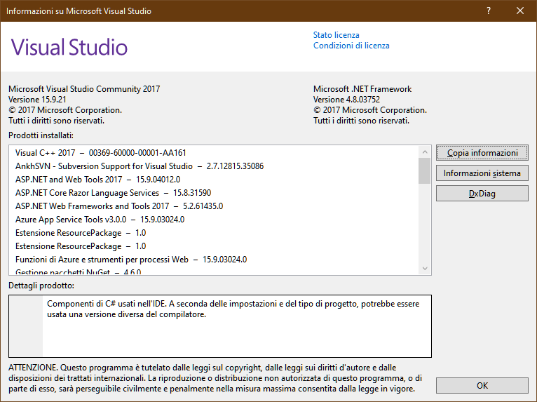
Task: Click the product list scroll up arrow
Action: pos(425,152)
